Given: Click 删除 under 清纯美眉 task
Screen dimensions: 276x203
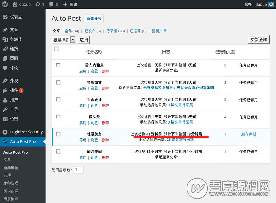Looking at the screenshot, I should point(106,158).
